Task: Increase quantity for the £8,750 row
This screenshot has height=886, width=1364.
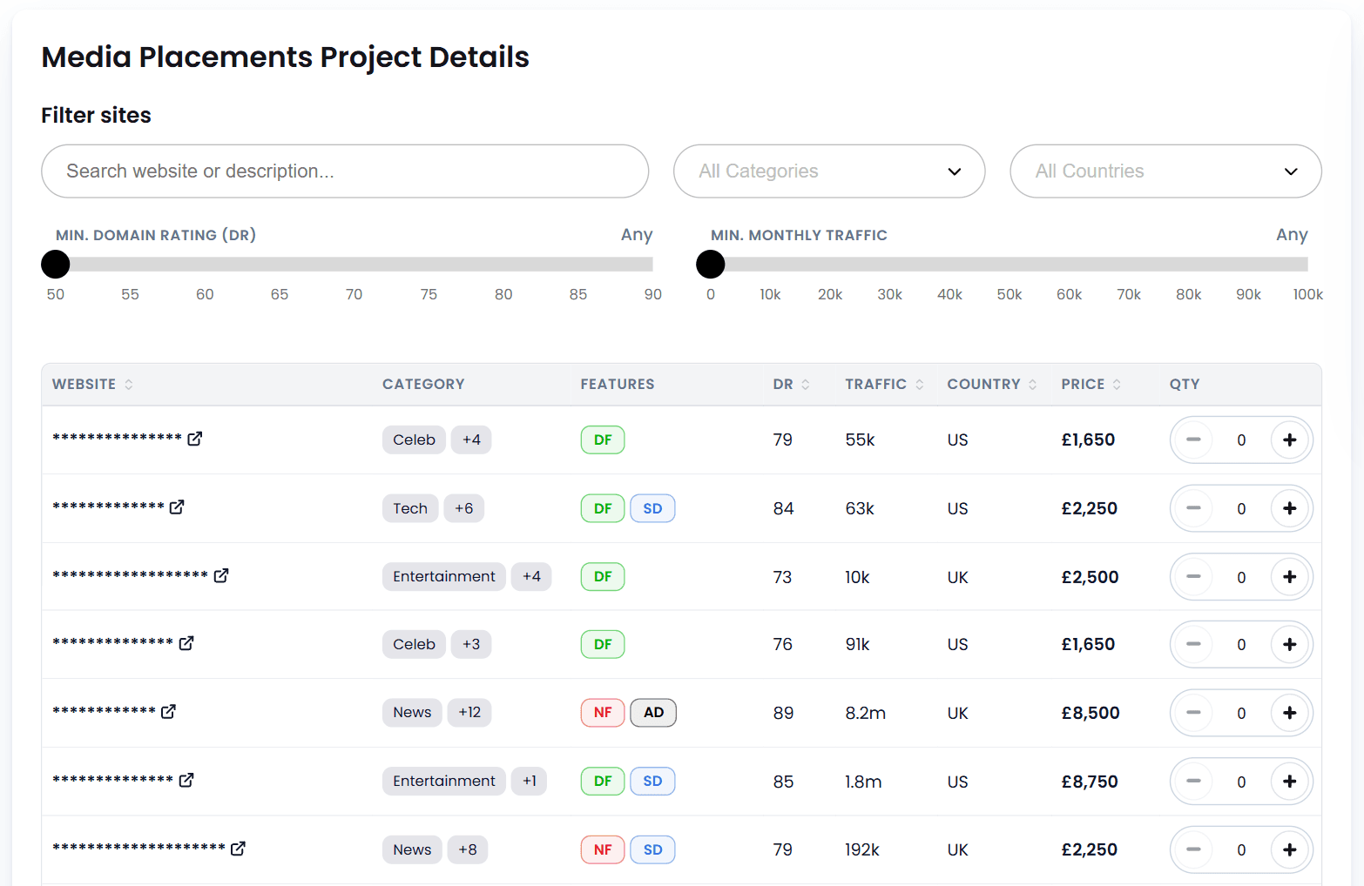Action: (1290, 782)
